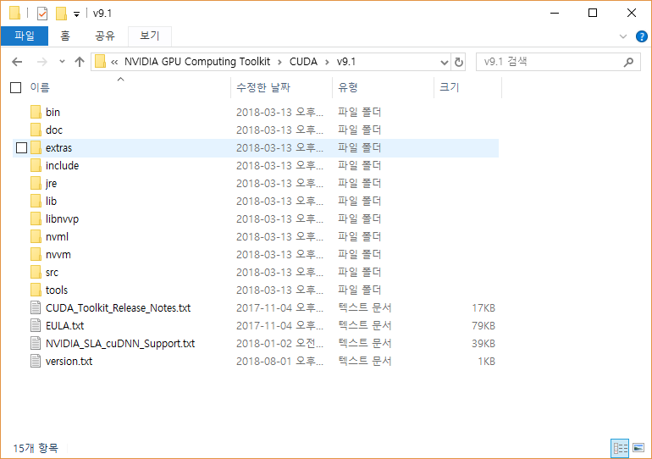Sort by the 수정한 날짜 column header

pyautogui.click(x=262, y=87)
